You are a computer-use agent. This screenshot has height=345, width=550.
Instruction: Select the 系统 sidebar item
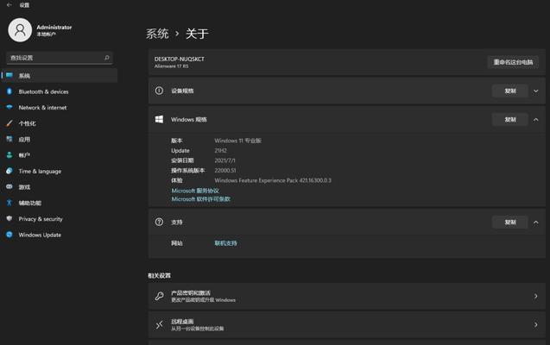click(60, 76)
